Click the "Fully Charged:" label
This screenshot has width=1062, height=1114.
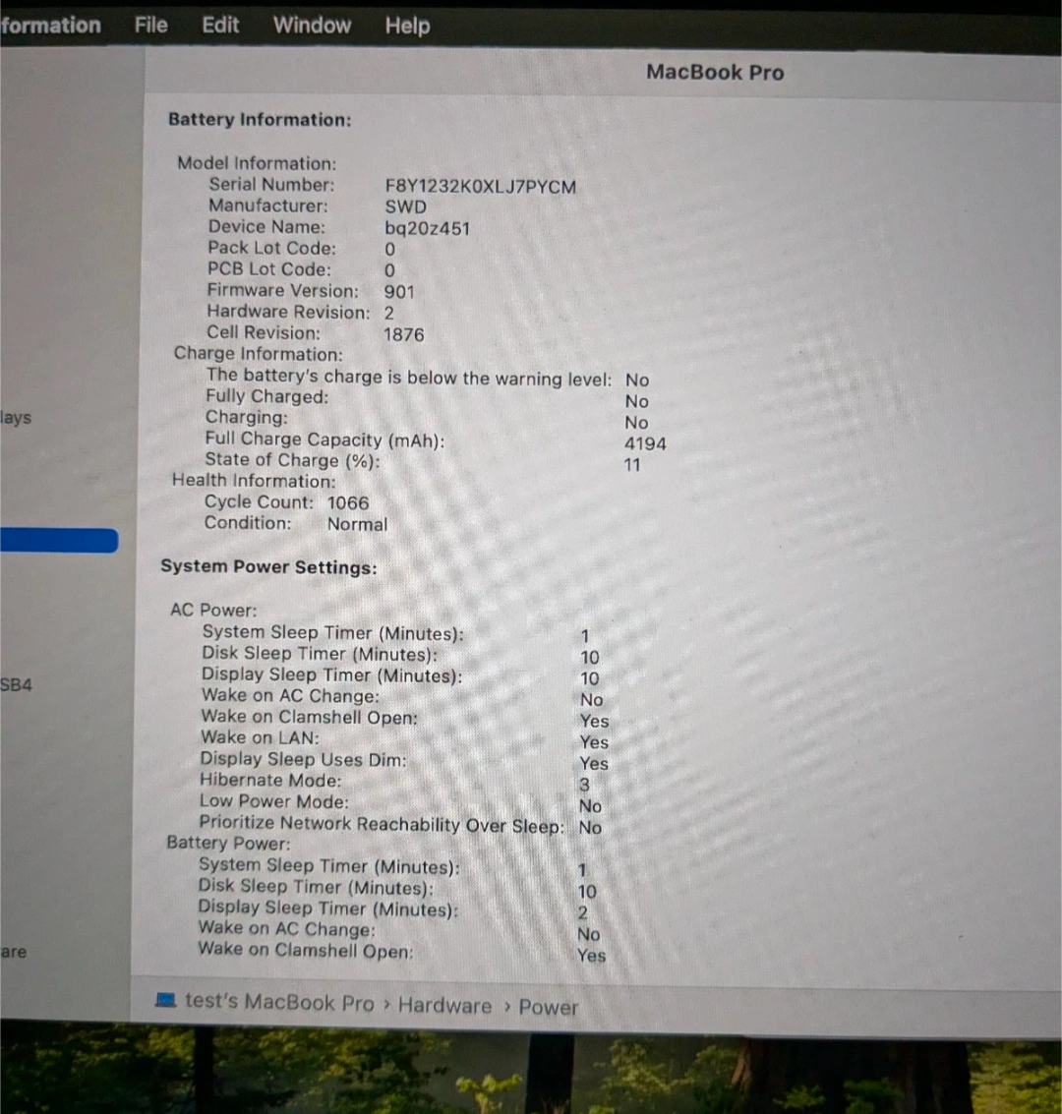[x=267, y=395]
